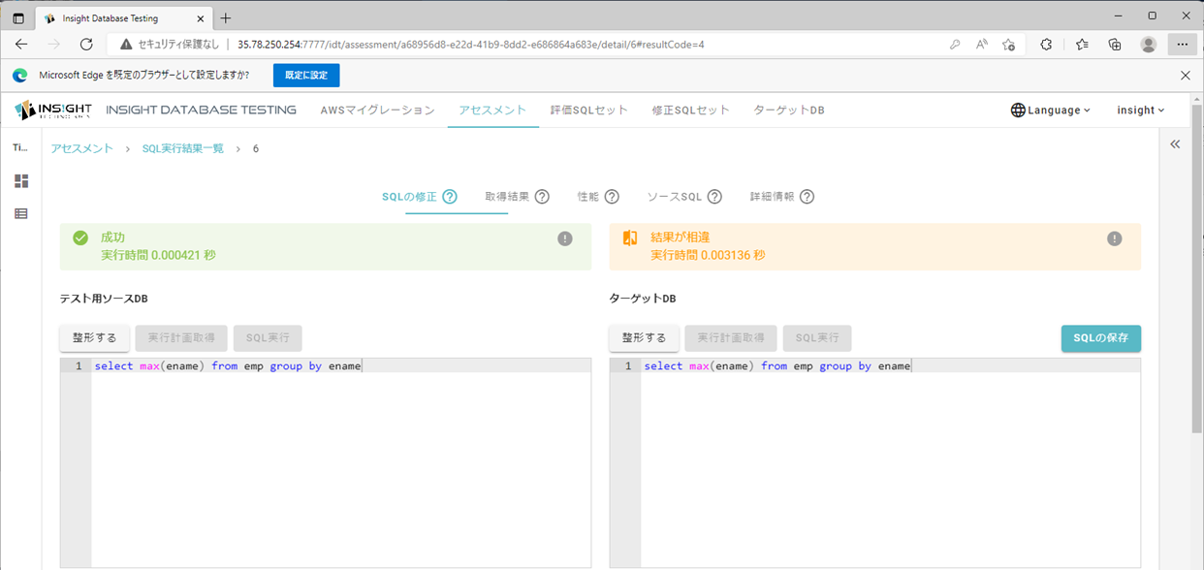Click into the source DB SQL editor
Screen dimensions: 1204x570
(326, 462)
